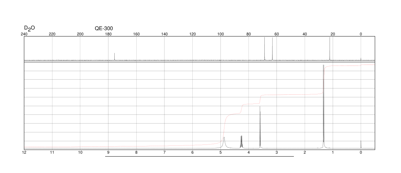Click the tall proton doublet near 1.35 ppm
Image resolution: width=401 pixels, height=173 pixels.
coord(323,106)
